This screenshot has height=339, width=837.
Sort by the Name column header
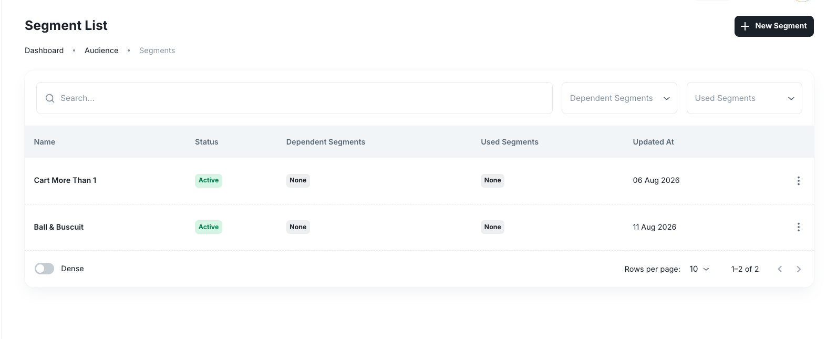[45, 142]
